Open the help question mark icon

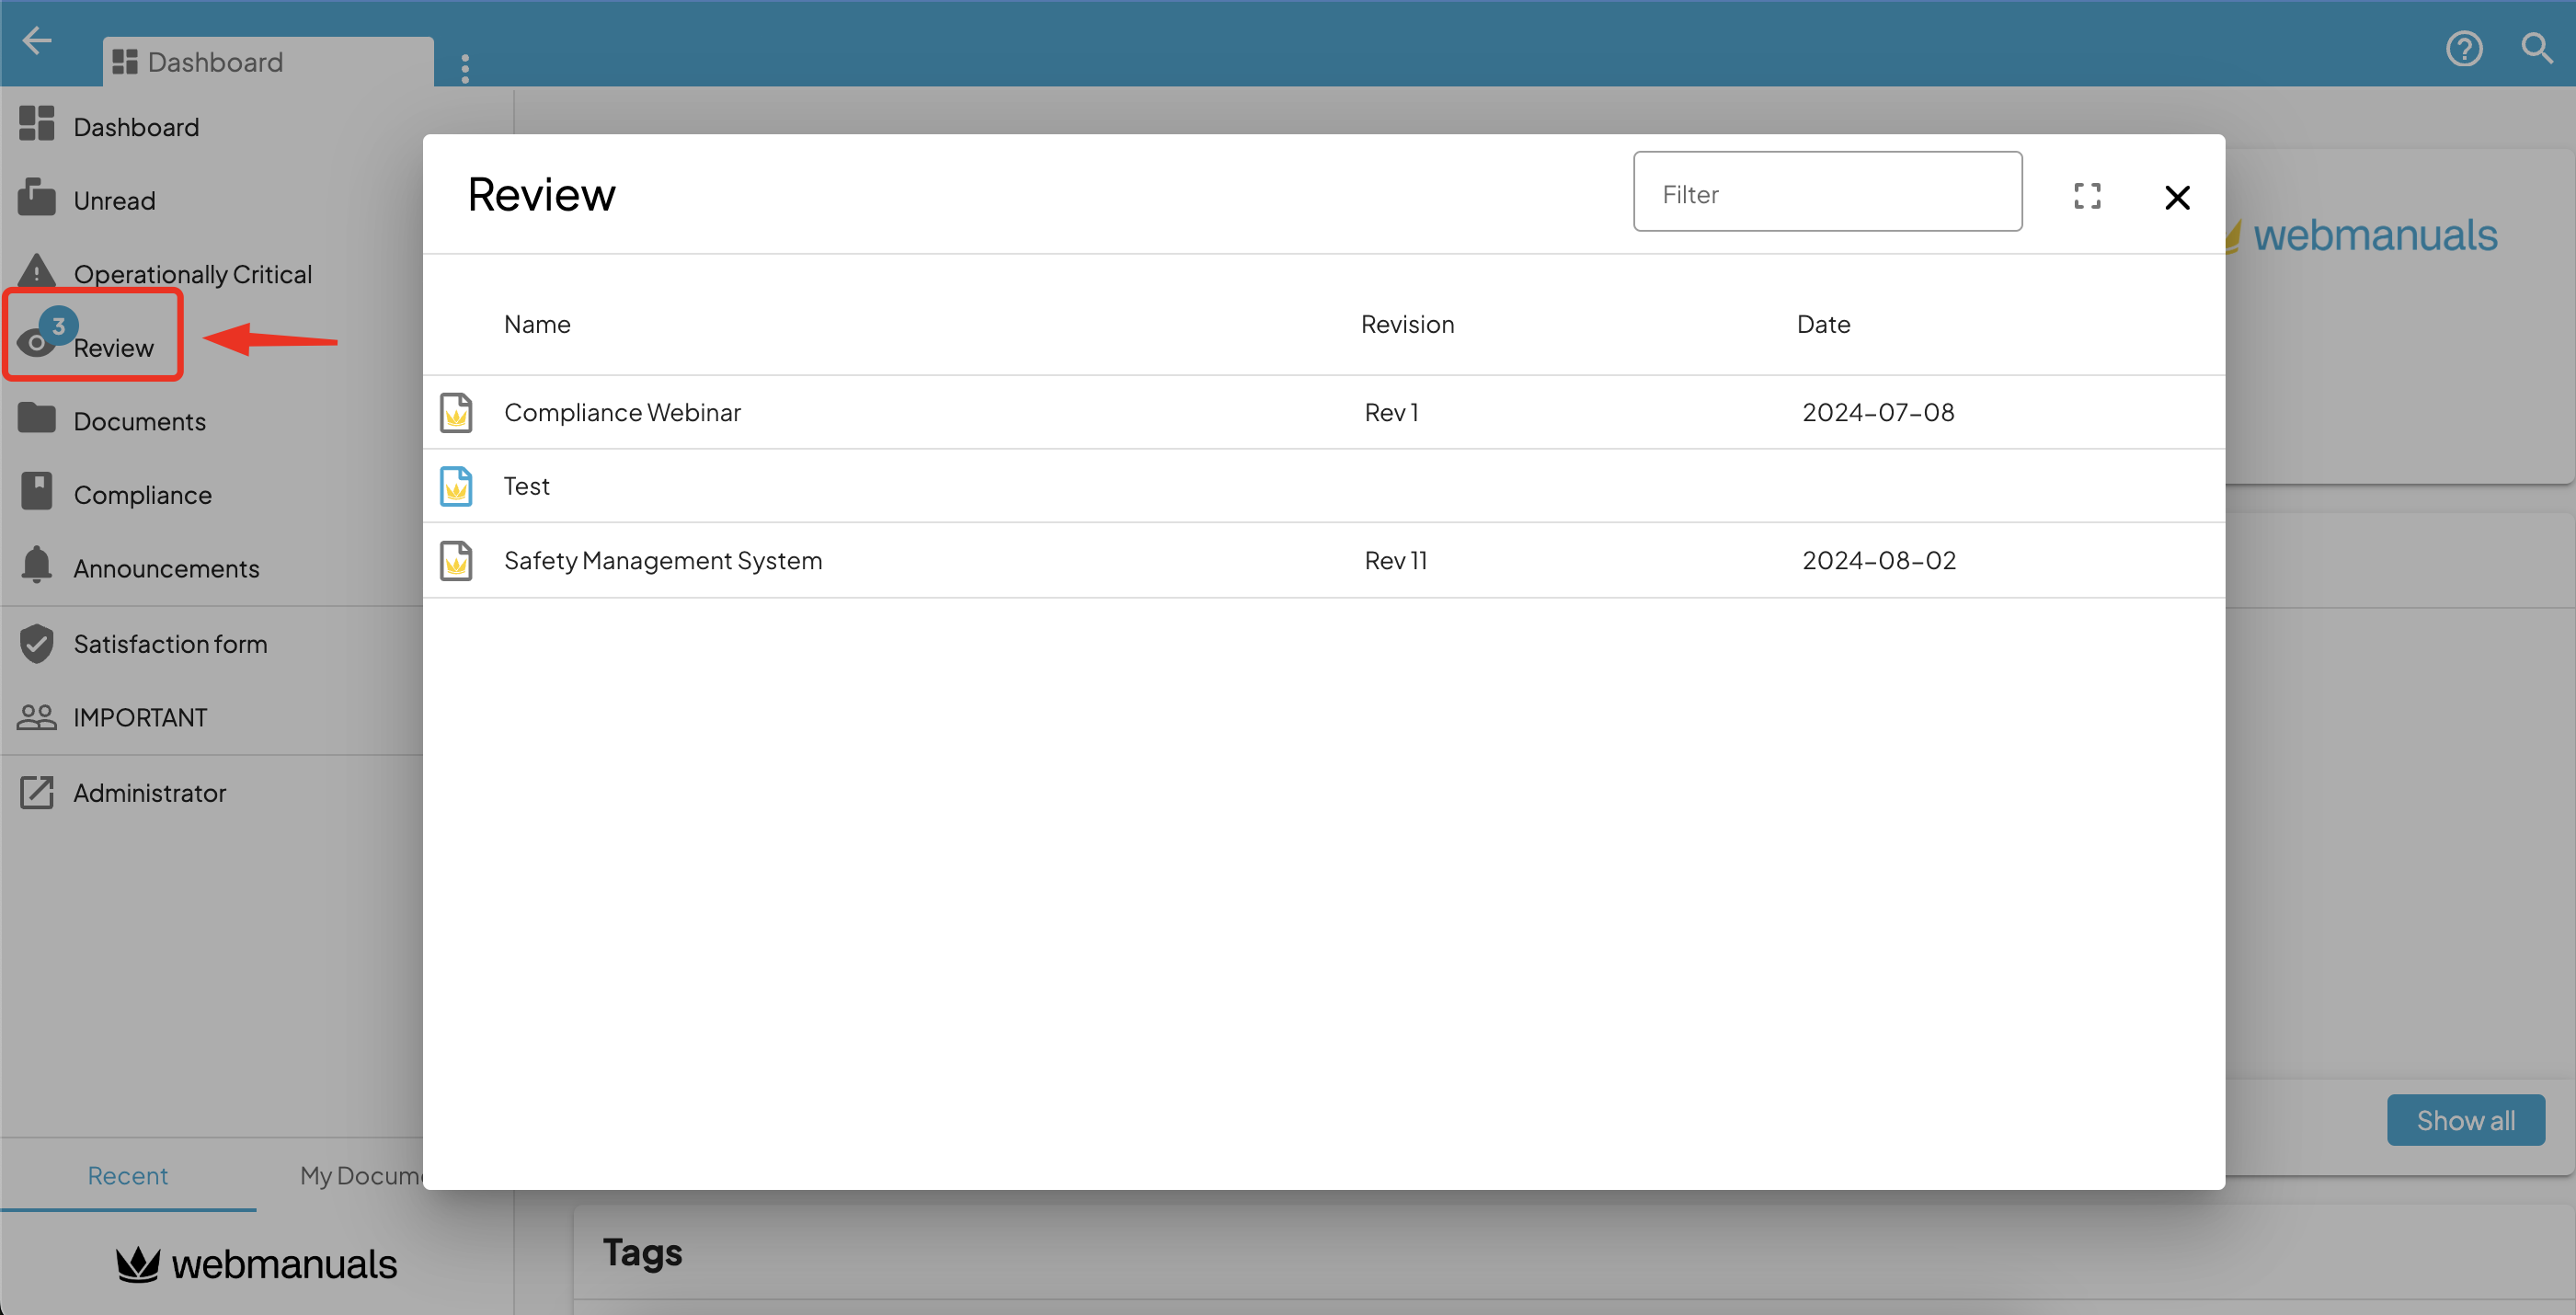pos(2464,48)
